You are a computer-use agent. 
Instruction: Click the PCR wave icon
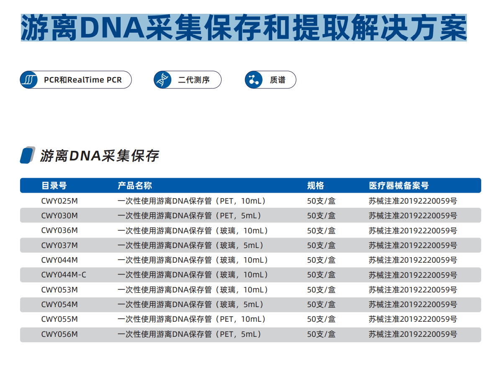point(29,80)
